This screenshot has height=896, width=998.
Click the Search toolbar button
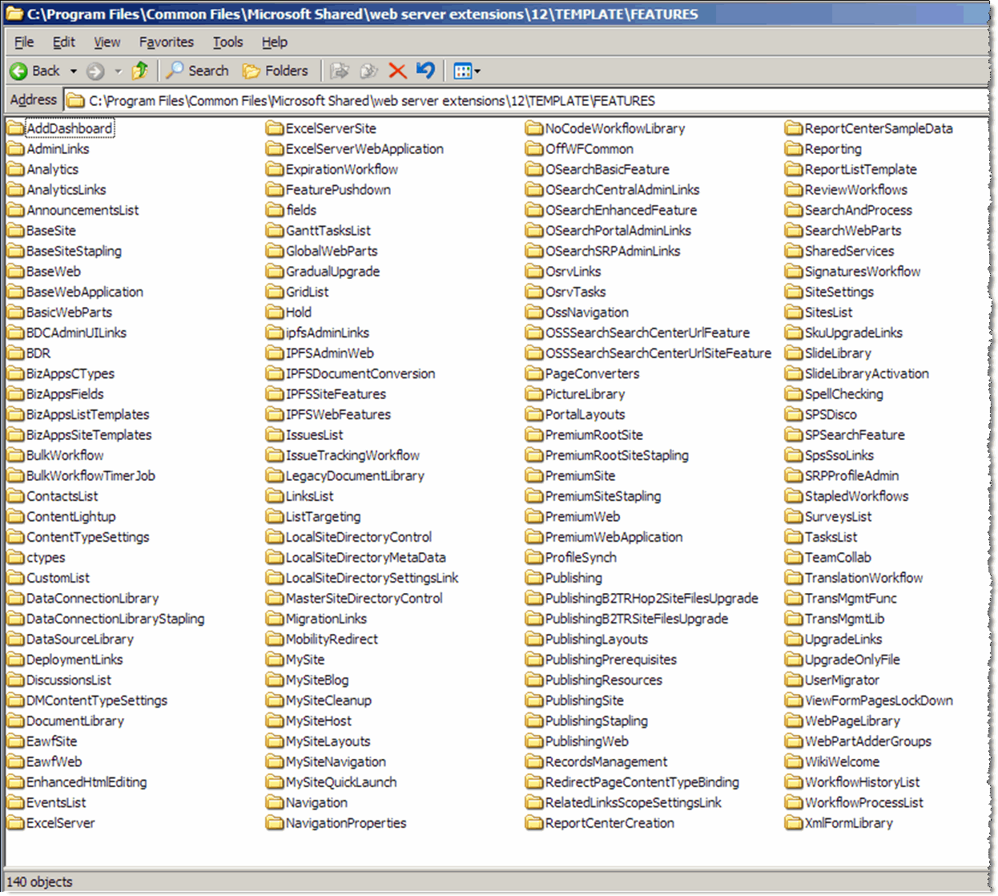point(198,71)
